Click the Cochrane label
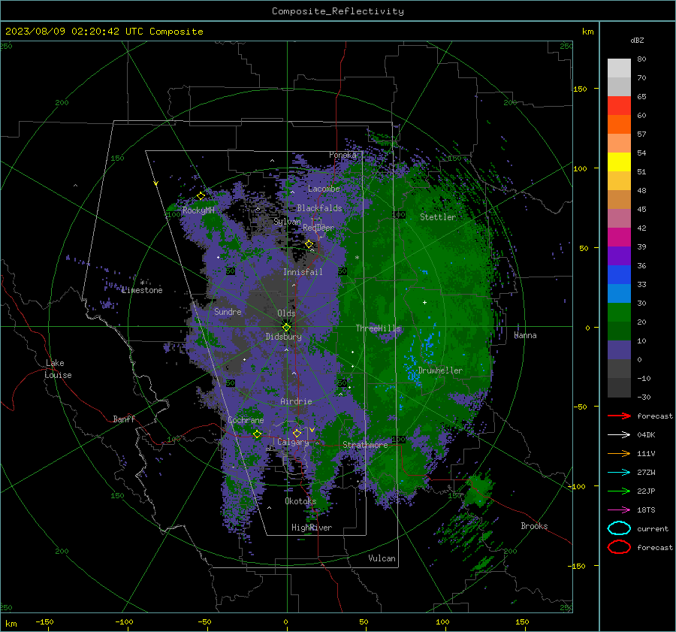 [246, 420]
